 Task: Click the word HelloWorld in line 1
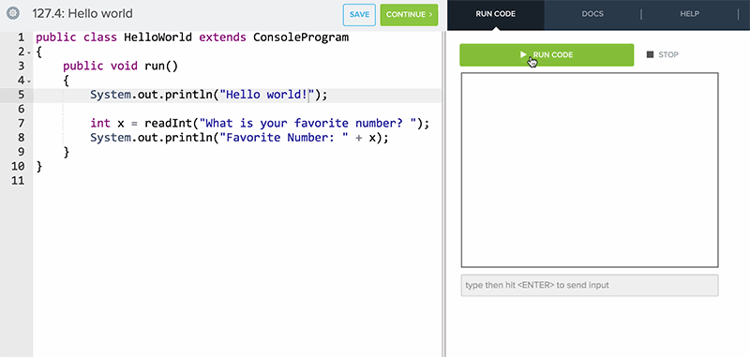[158, 37]
